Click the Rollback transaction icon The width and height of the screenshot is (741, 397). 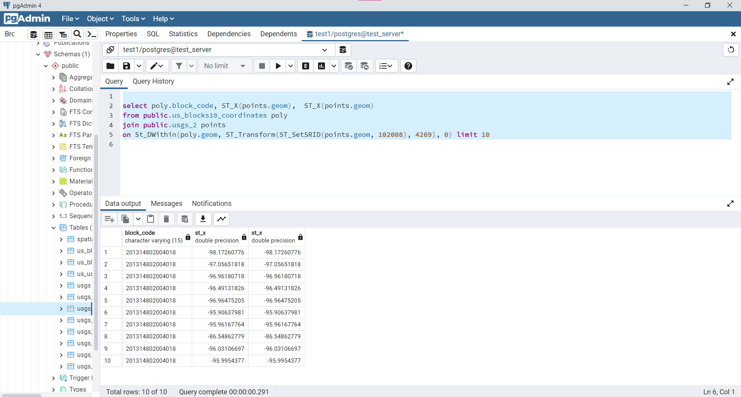(x=365, y=66)
